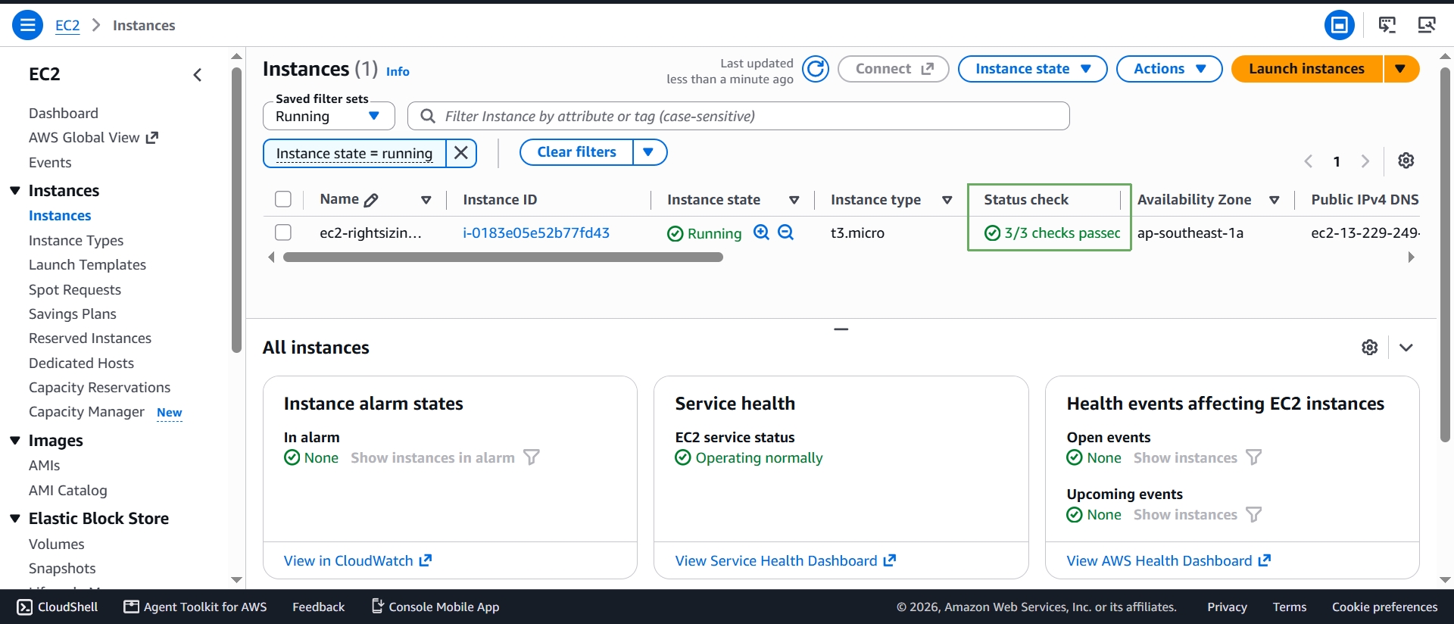Image resolution: width=1454 pixels, height=624 pixels.
Task: Go to next page of instances
Action: (1365, 161)
